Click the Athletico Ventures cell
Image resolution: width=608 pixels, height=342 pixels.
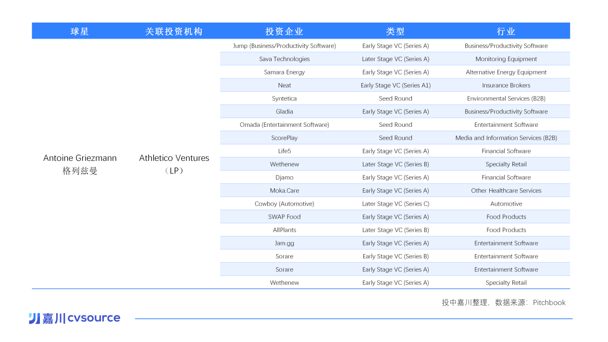[x=174, y=158]
